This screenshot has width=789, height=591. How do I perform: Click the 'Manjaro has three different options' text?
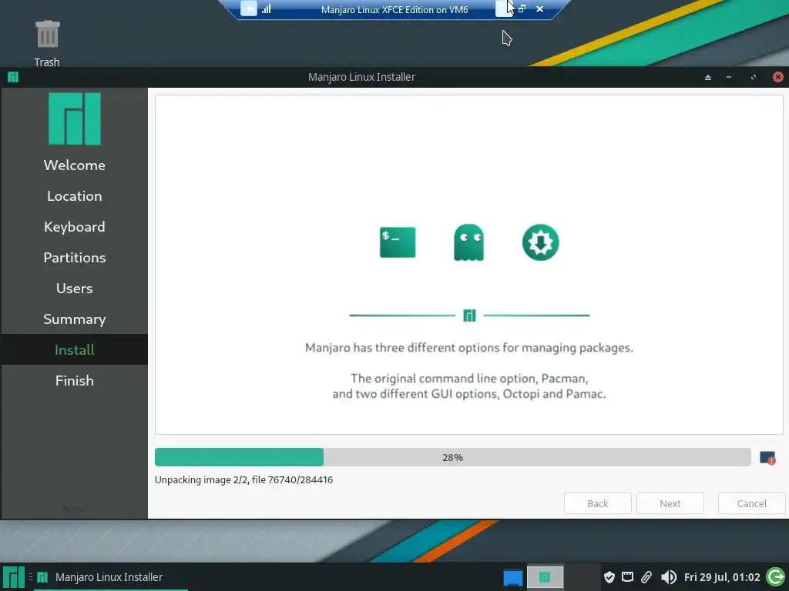click(469, 347)
